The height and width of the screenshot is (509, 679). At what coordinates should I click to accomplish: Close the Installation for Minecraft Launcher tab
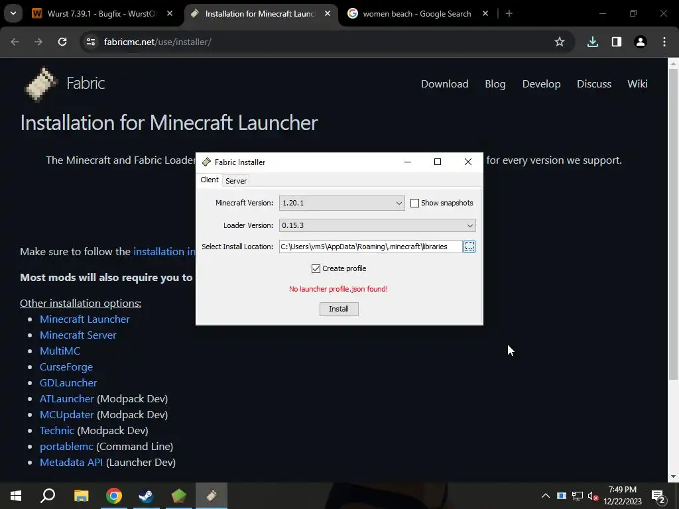point(328,13)
